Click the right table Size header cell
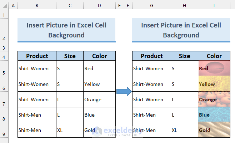Screen dimensions: 235x143 [184, 56]
